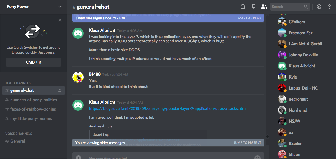The width and height of the screenshot is (336, 159).
Task: Open notification settings bell icon
Action: coord(243,7)
